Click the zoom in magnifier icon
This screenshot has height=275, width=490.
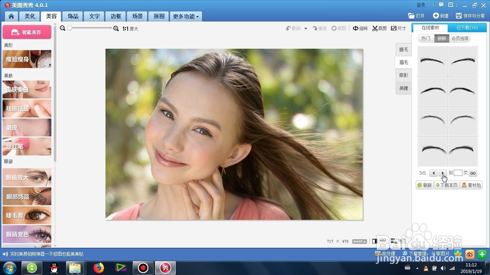coord(116,28)
